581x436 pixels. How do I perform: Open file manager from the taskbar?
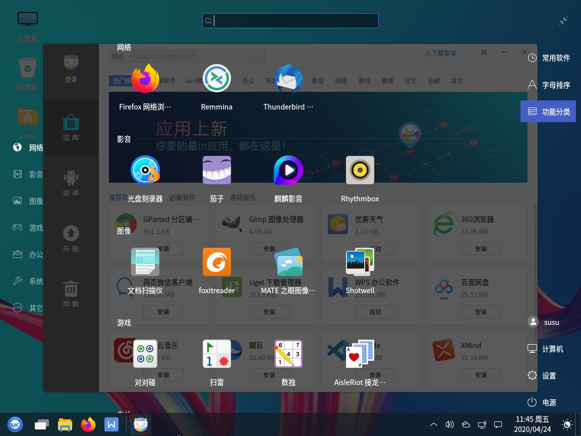click(x=65, y=424)
